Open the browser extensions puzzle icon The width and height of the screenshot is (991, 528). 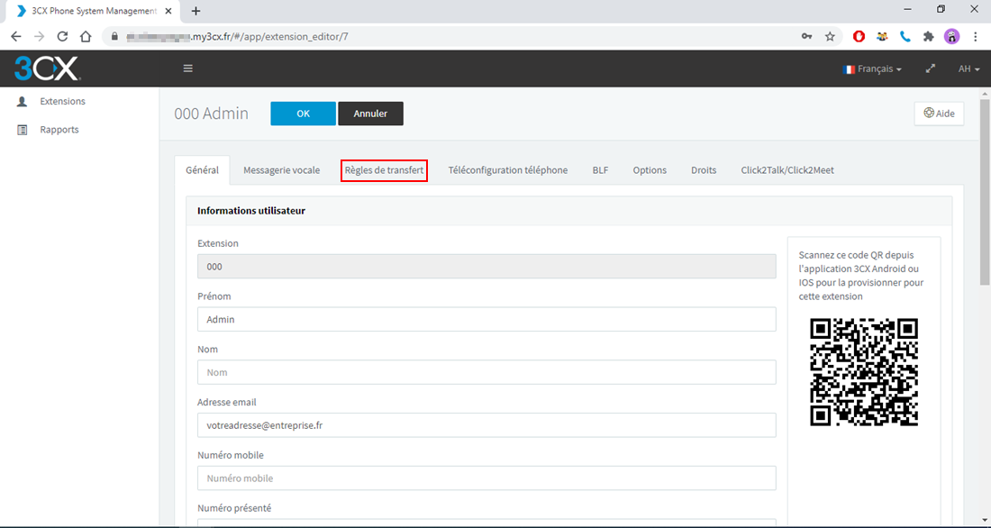[x=928, y=37]
